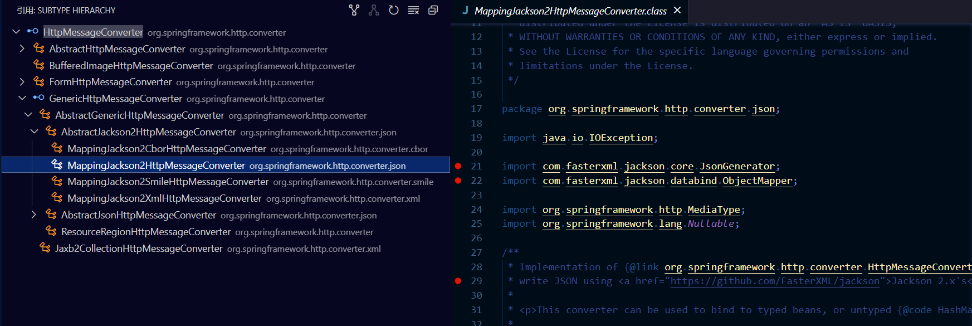Clear the hierarchy results list
The width and height of the screenshot is (972, 326).
click(413, 10)
